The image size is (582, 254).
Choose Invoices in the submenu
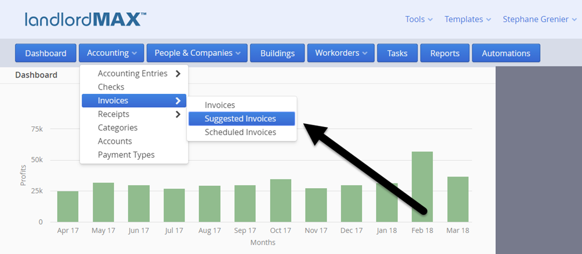(x=242, y=105)
